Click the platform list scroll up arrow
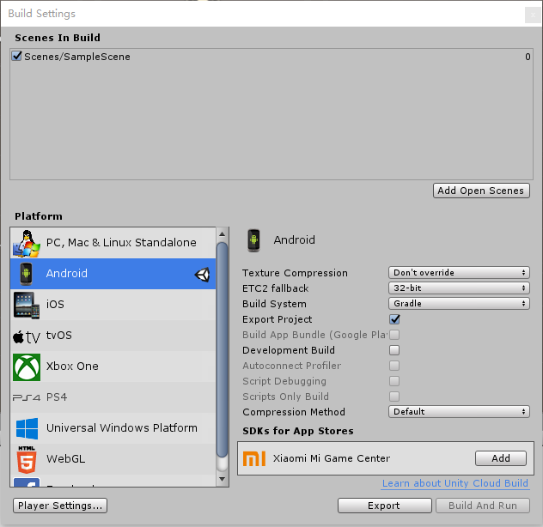This screenshot has height=527, width=543. [x=222, y=234]
